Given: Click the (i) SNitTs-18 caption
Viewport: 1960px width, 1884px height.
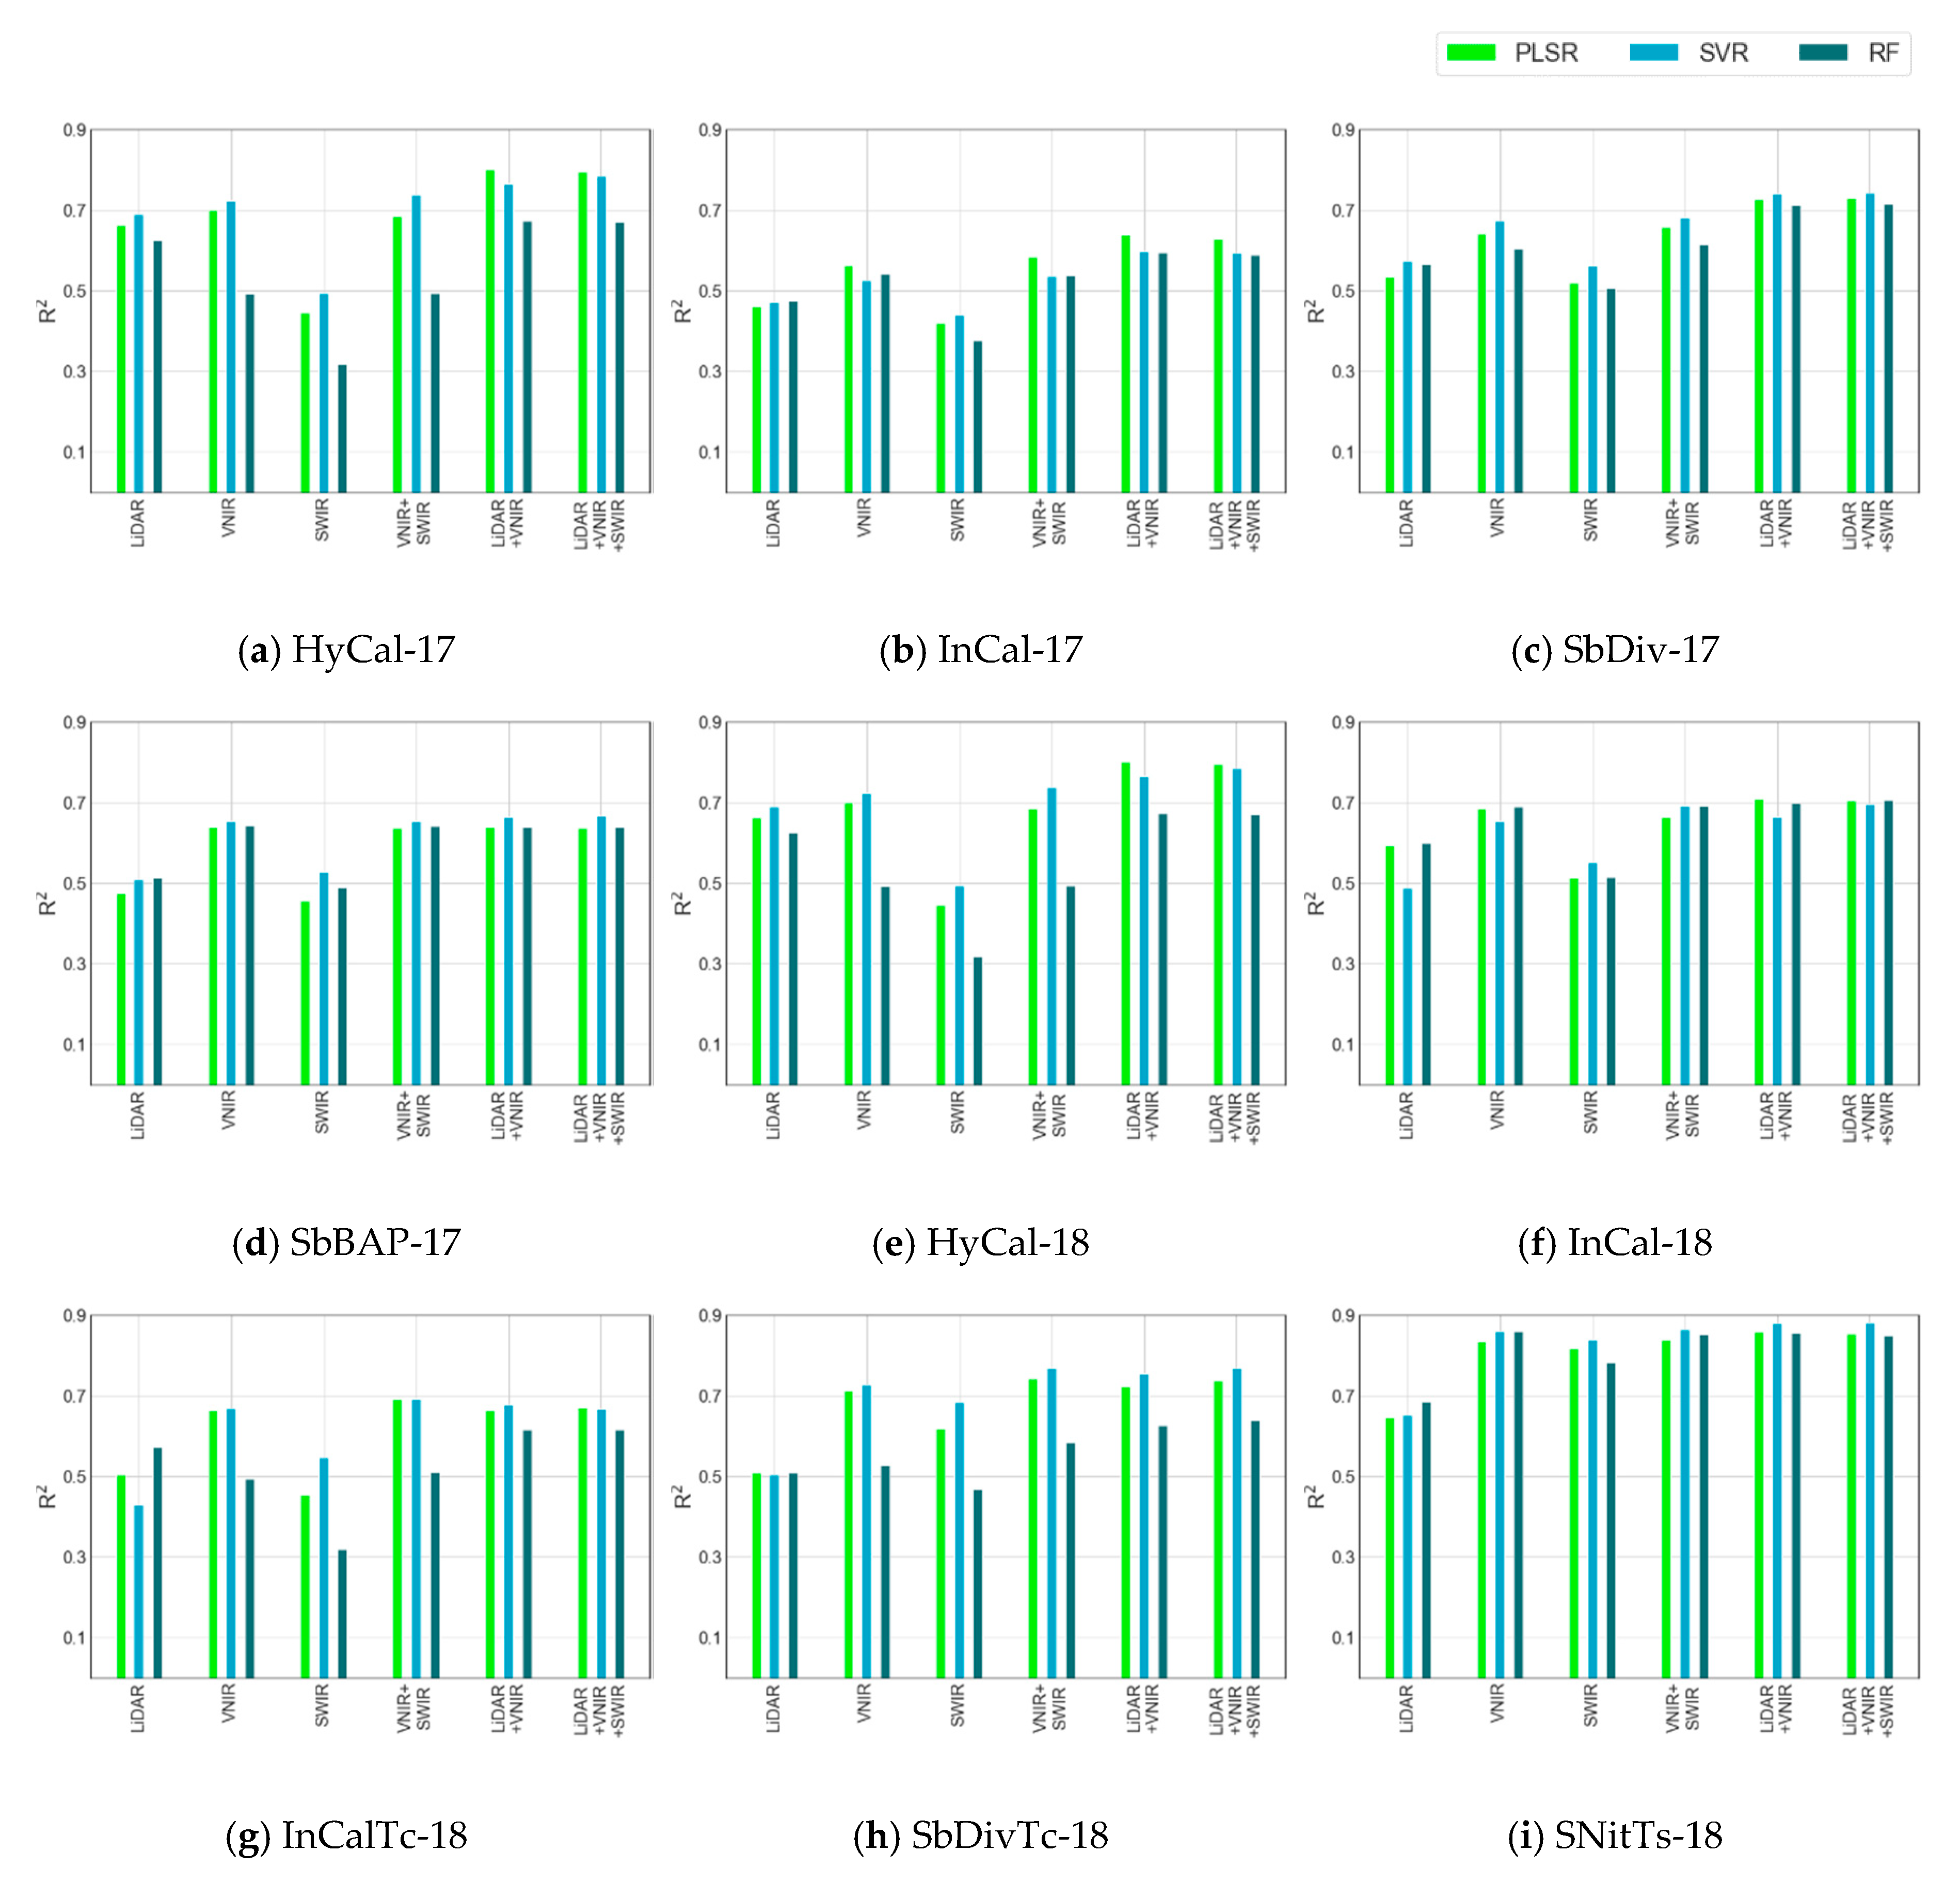Looking at the screenshot, I should [1614, 1835].
